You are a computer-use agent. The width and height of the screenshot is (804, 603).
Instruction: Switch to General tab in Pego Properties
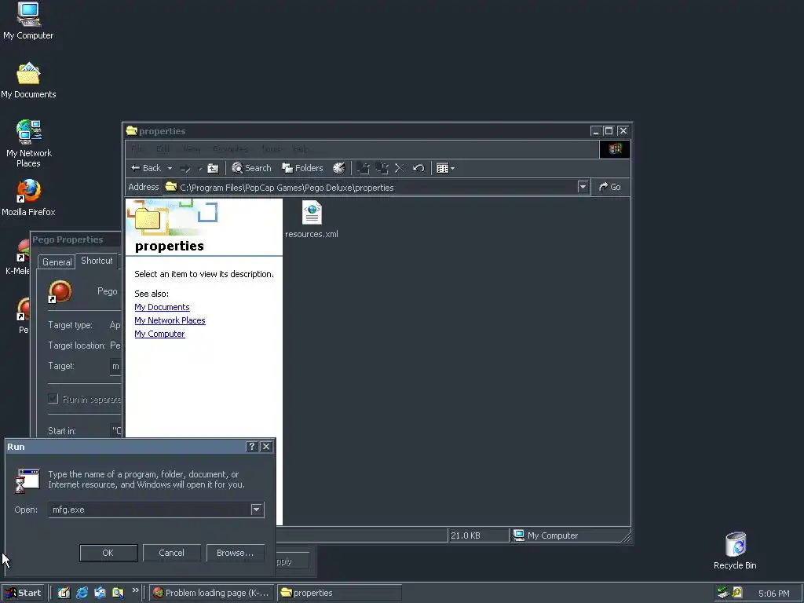tap(57, 262)
